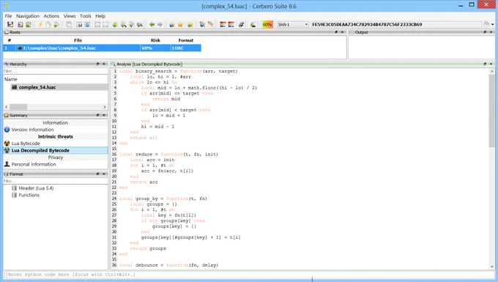Click the Hierarchy filter input field
The height and width of the screenshot is (282, 498).
click(x=56, y=71)
